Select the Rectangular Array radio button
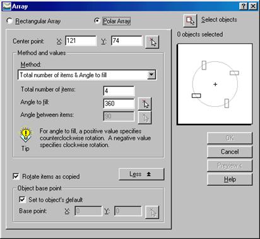260x239 pixels. [x=9, y=21]
